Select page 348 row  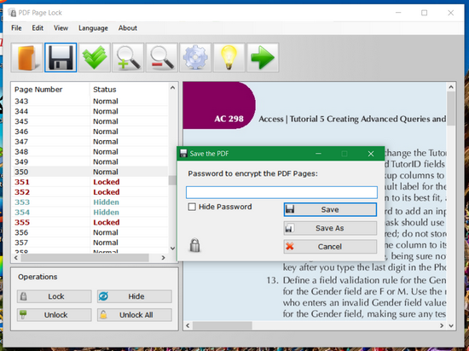90,151
